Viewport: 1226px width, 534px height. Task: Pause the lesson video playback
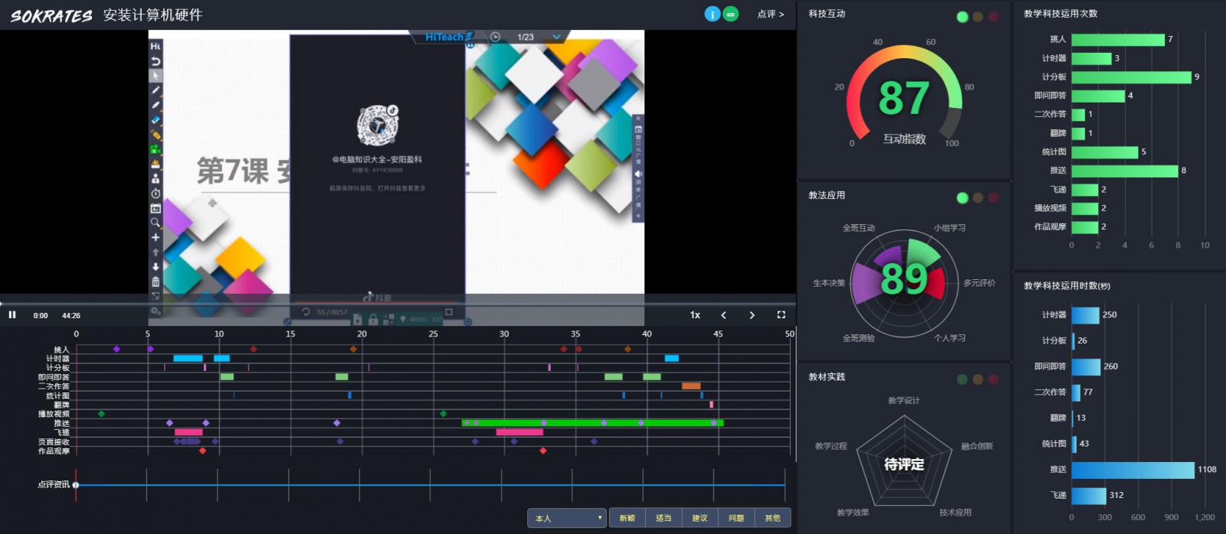12,314
